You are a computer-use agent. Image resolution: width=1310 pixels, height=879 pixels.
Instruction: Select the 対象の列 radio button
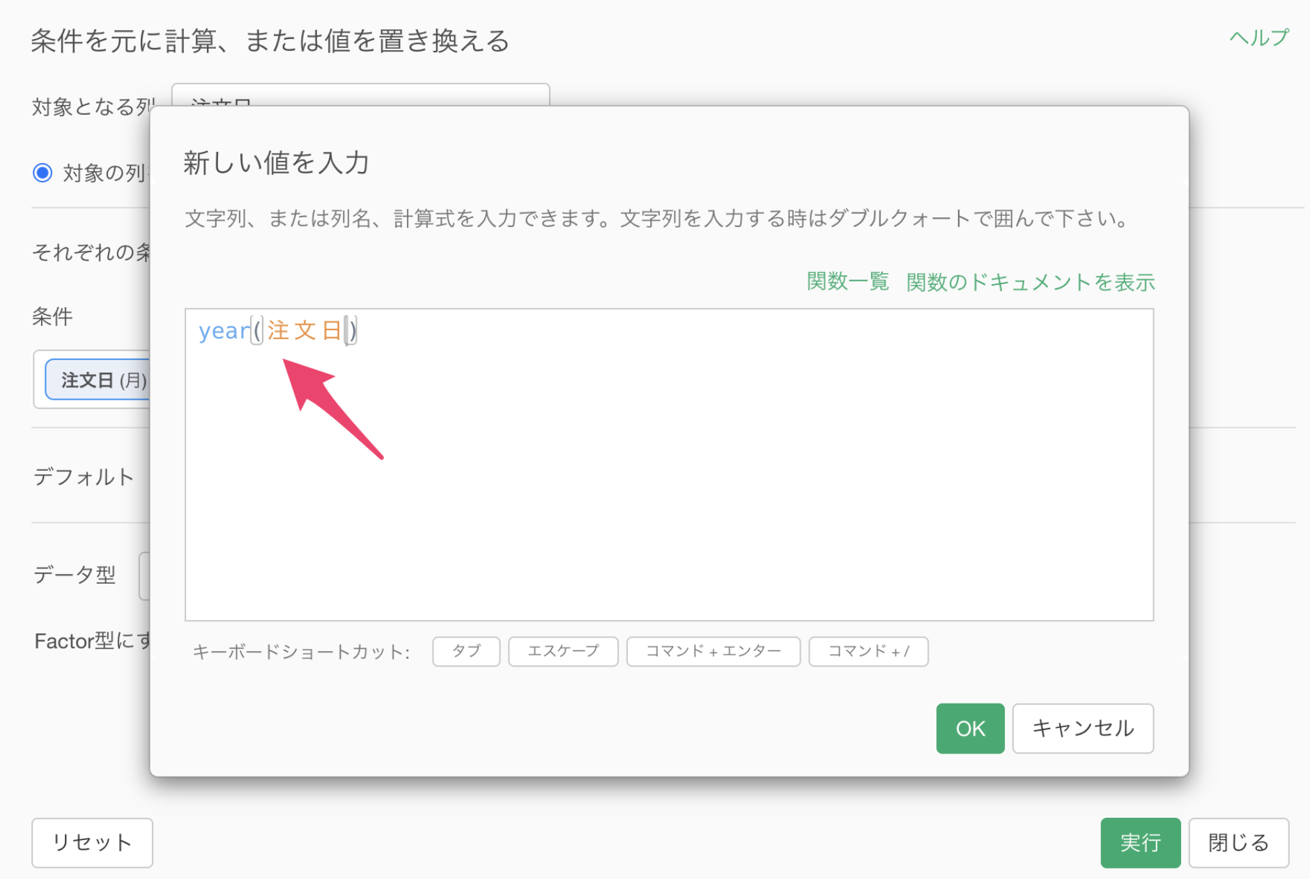click(43, 172)
